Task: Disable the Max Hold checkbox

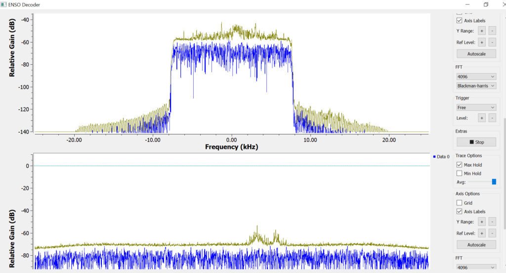Action: (x=460, y=165)
